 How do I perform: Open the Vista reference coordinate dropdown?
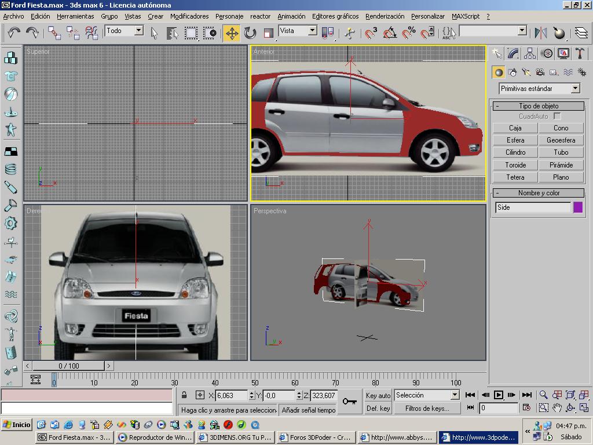click(x=312, y=31)
